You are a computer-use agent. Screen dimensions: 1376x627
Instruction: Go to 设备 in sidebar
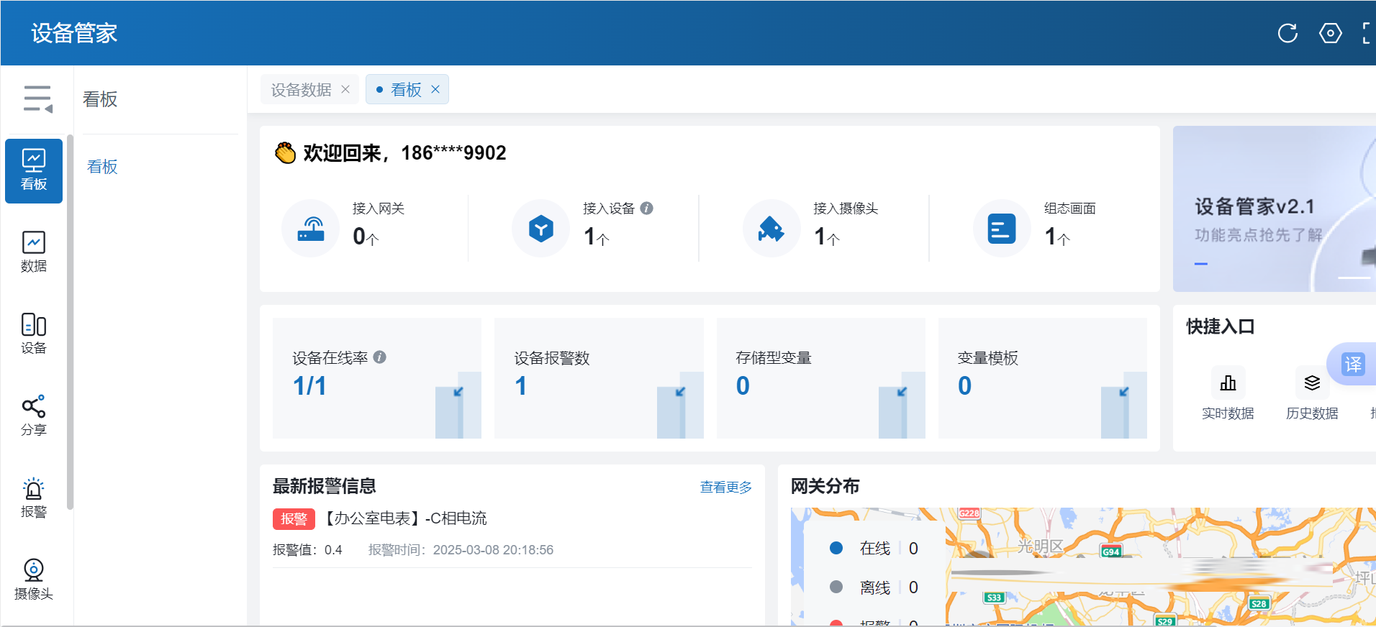(x=34, y=334)
